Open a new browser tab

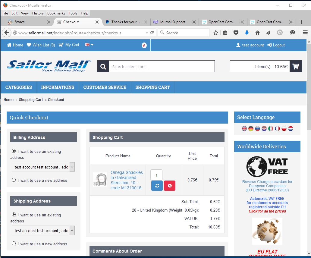[301, 22]
